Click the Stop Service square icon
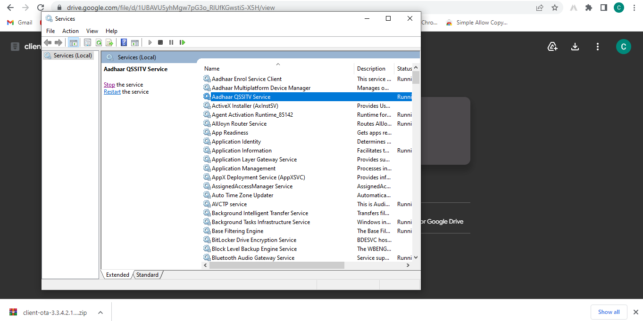The height and width of the screenshot is (321, 643). (x=160, y=42)
